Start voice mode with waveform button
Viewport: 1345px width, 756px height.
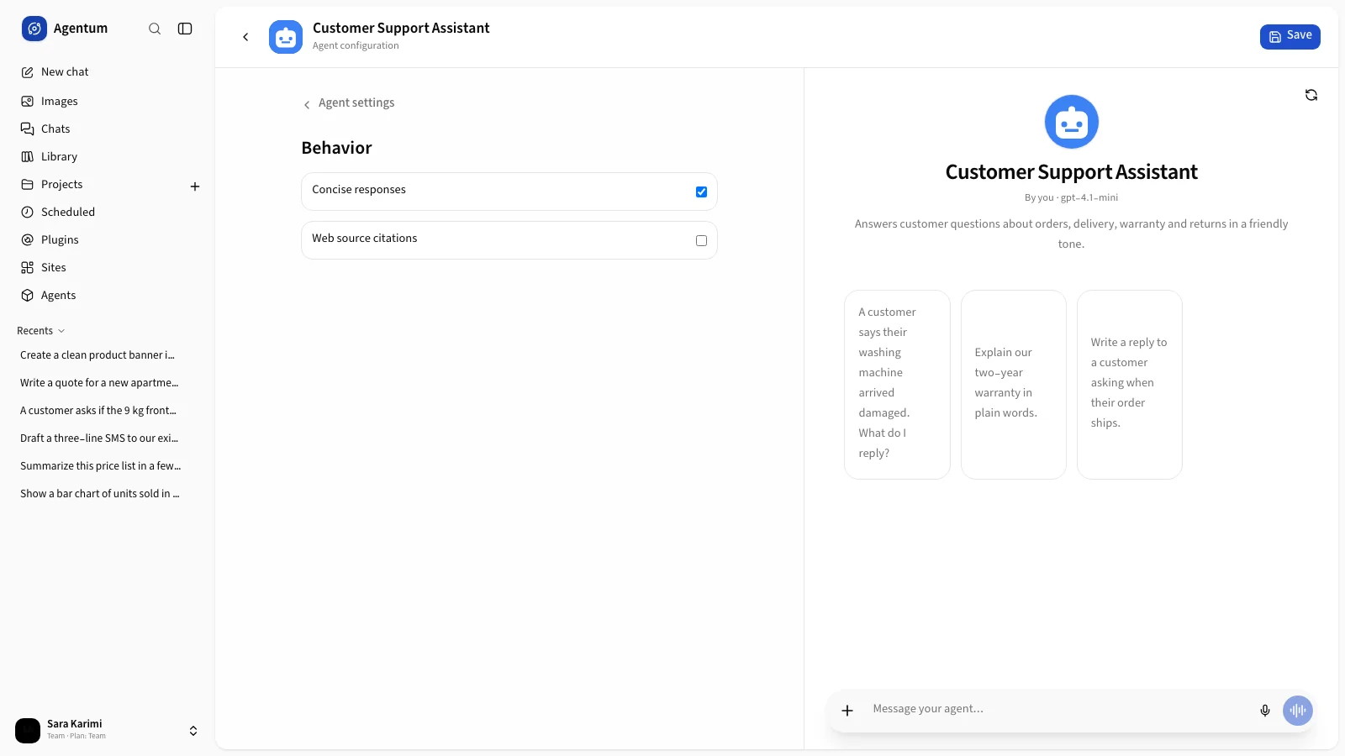pos(1298,711)
